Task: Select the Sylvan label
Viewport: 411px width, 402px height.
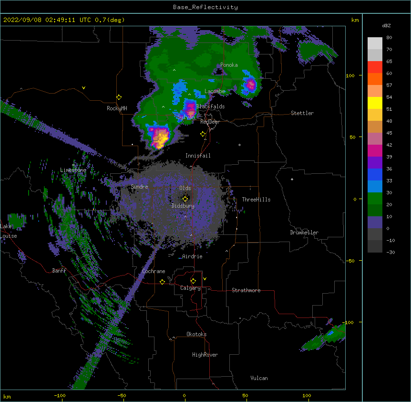Action: (x=186, y=117)
